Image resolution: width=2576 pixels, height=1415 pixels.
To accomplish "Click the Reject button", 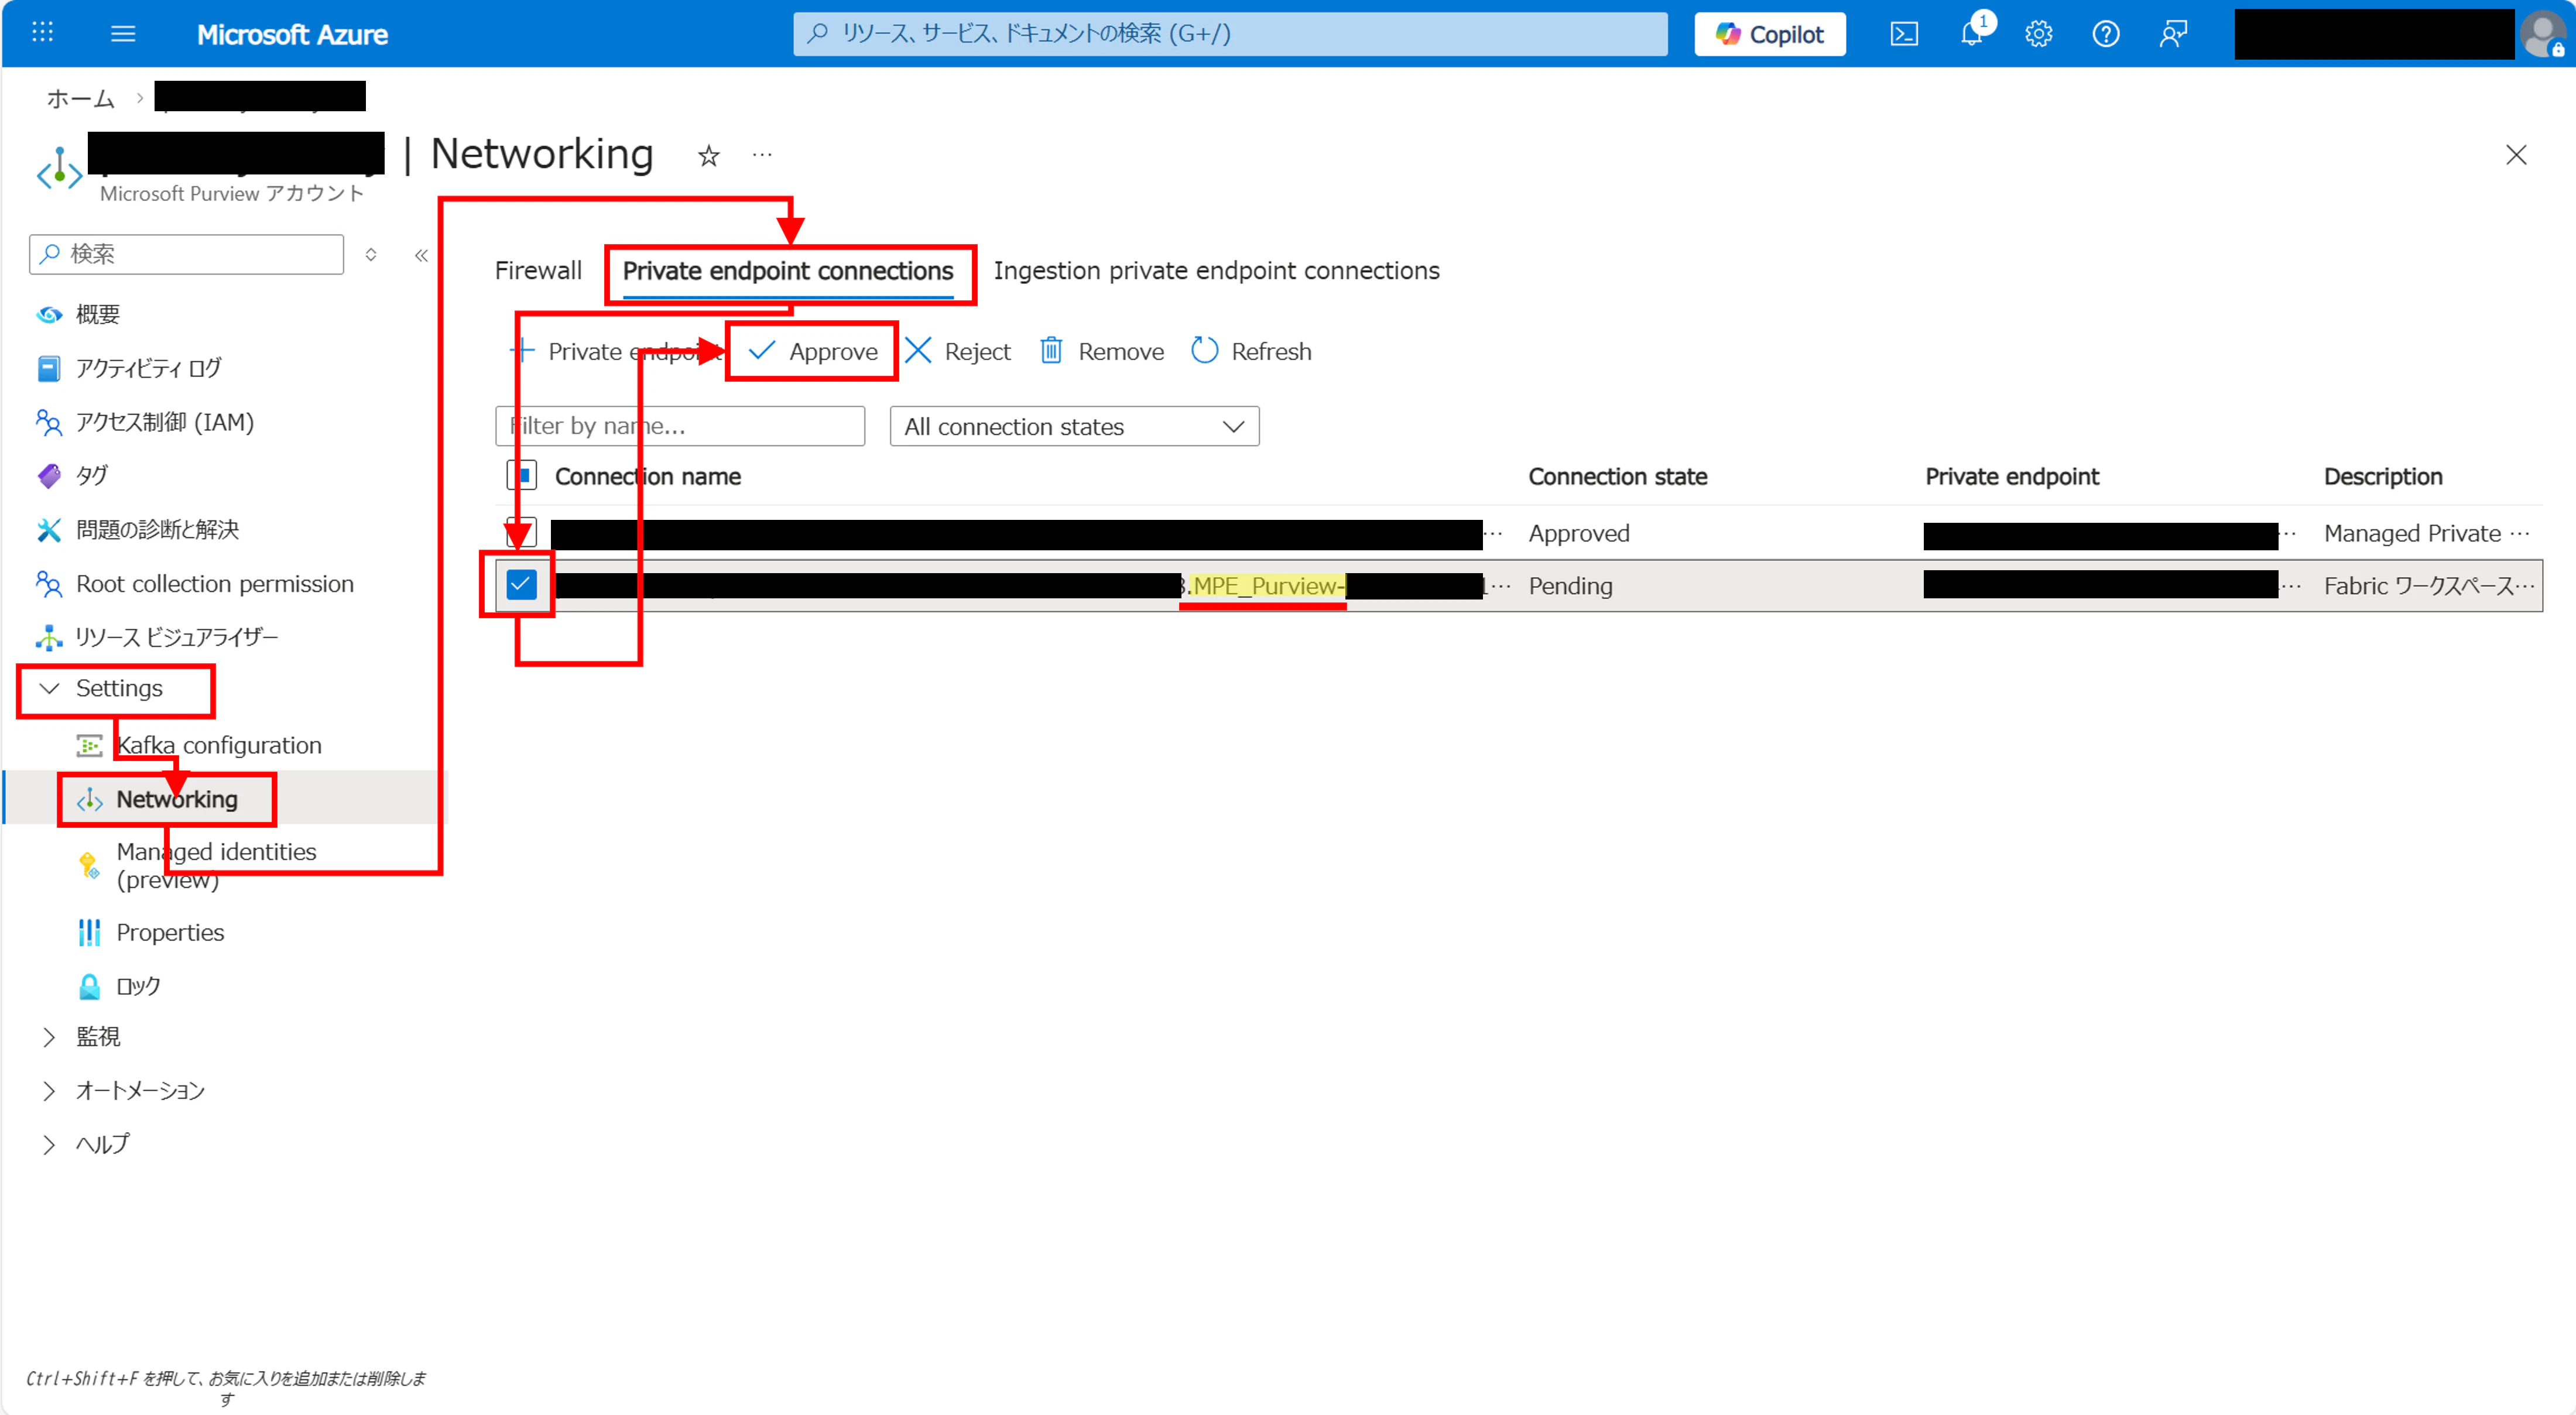I will coord(957,351).
